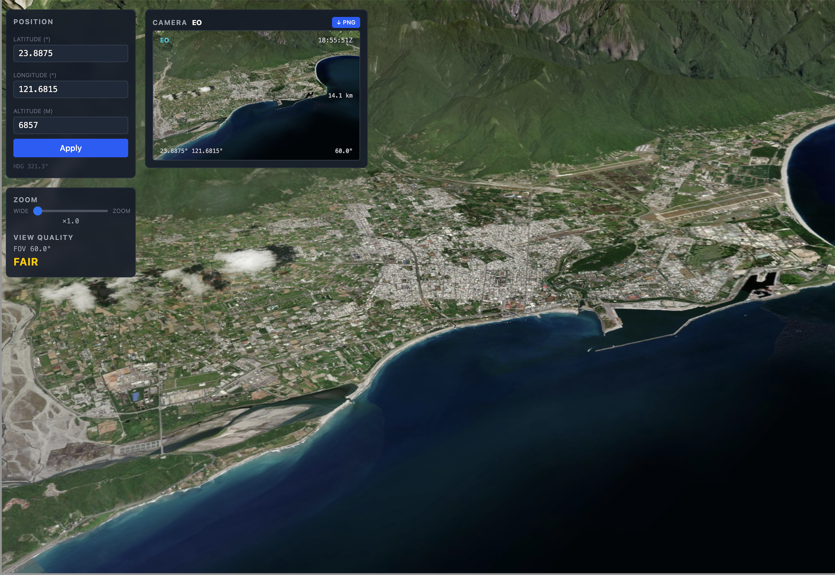Click the FOV 60.0° readout in zoom panel
Viewport: 835px width, 575px height.
(x=32, y=249)
